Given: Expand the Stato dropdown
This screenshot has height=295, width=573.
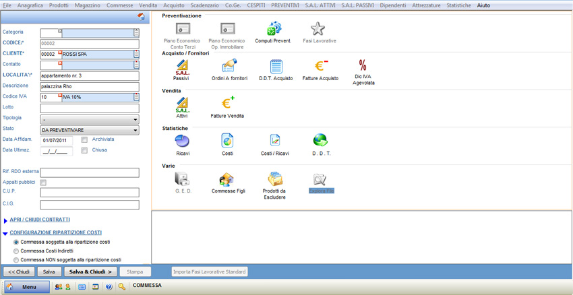Looking at the screenshot, I should [x=135, y=130].
